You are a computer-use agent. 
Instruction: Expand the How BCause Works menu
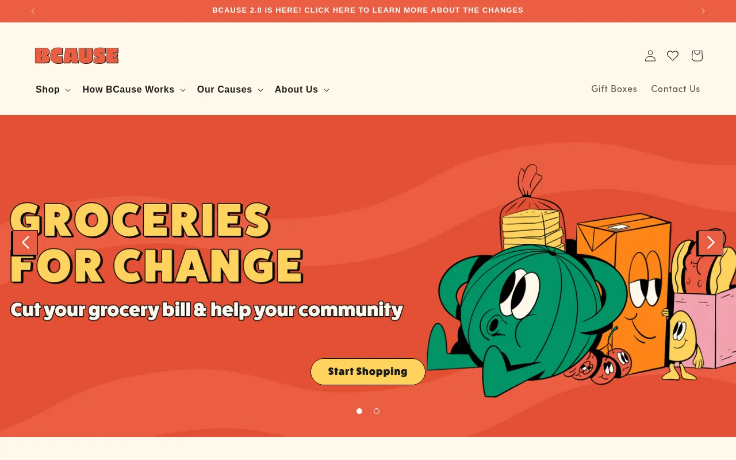point(134,90)
